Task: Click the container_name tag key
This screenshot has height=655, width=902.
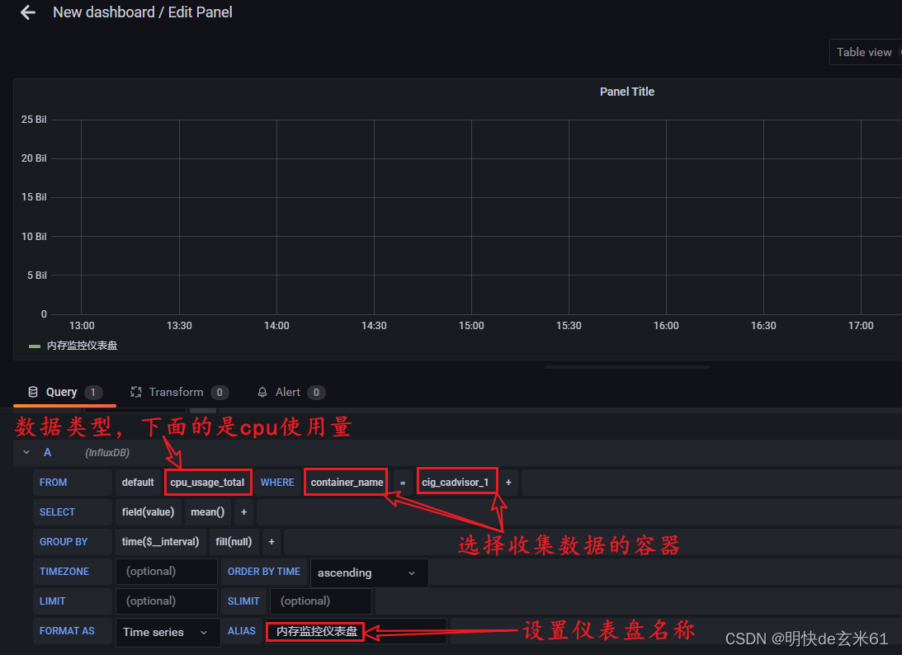Action: pos(347,483)
